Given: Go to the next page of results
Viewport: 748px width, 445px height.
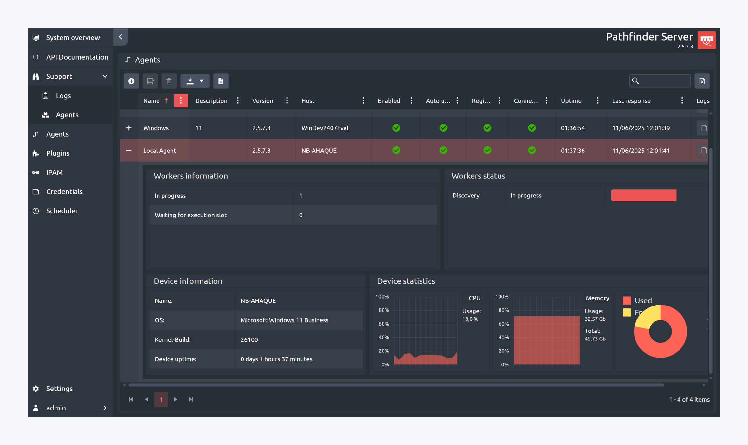Looking at the screenshot, I should pyautogui.click(x=175, y=399).
